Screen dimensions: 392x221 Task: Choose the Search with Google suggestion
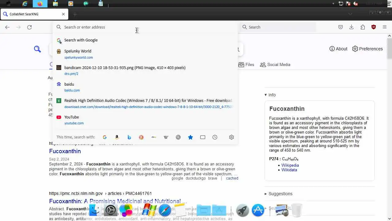click(x=145, y=40)
